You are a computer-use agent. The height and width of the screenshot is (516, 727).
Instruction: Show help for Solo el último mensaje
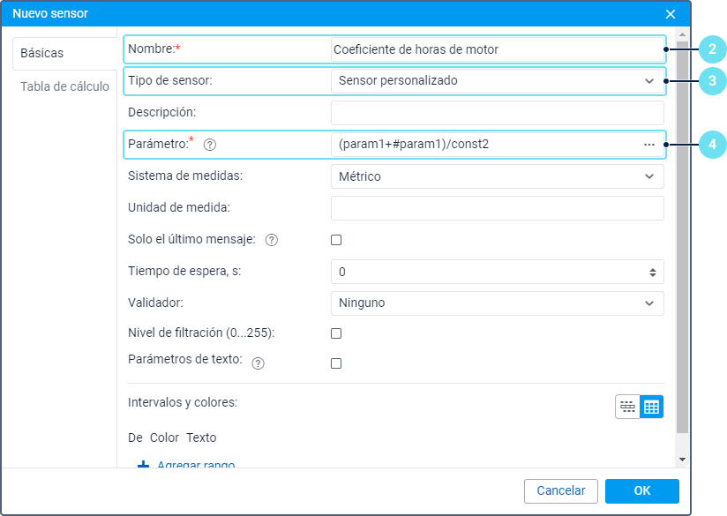(271, 240)
